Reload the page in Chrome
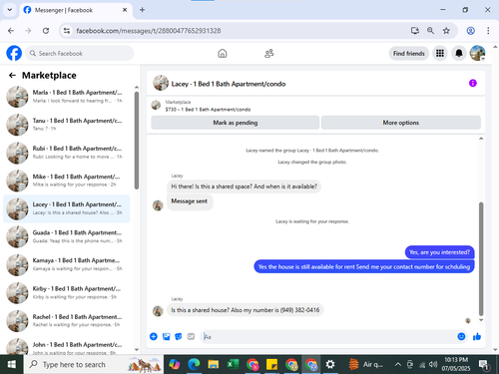This screenshot has height=374, width=499. click(x=46, y=31)
